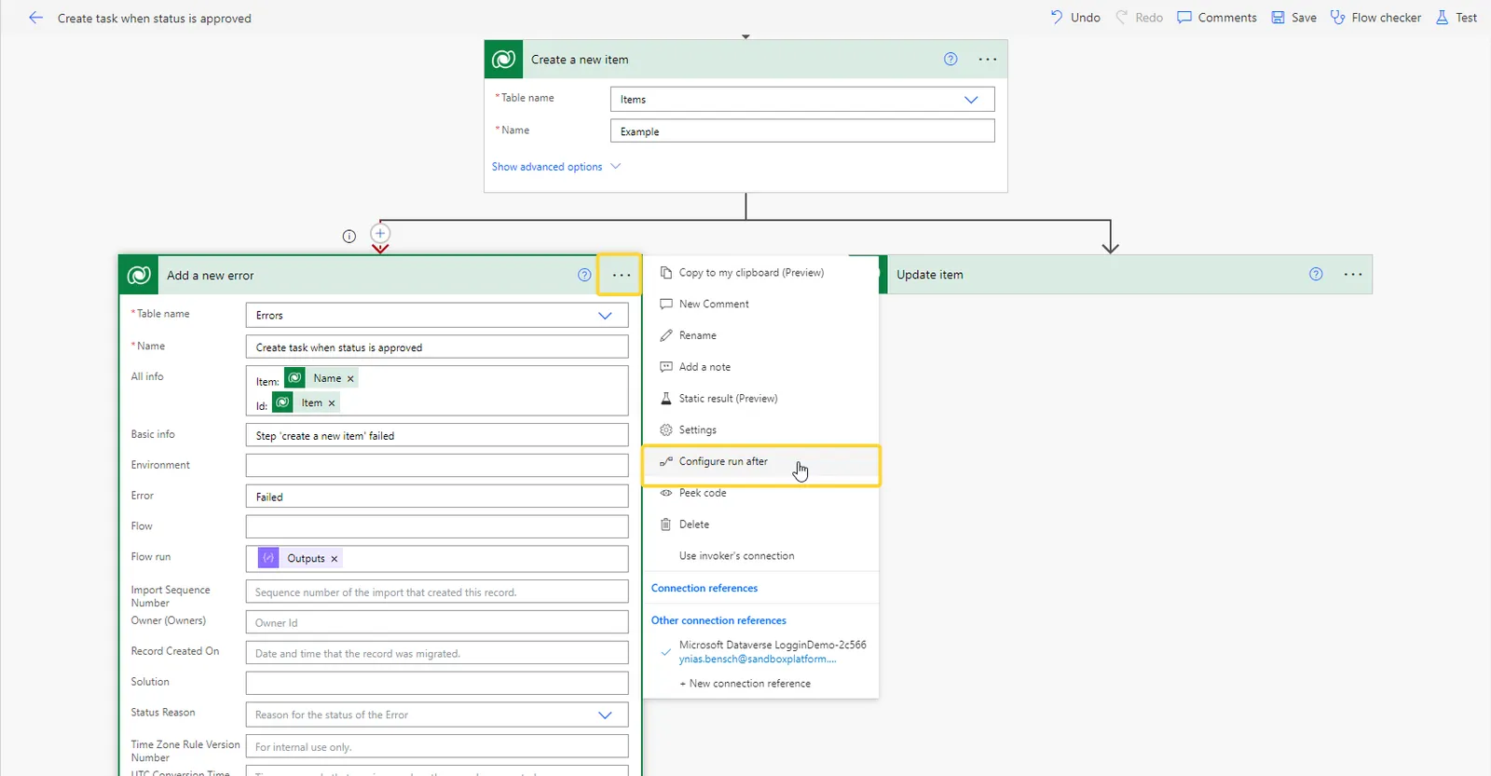The width and height of the screenshot is (1491, 776).
Task: Open ellipsis menu on Create a new item
Action: click(x=988, y=59)
